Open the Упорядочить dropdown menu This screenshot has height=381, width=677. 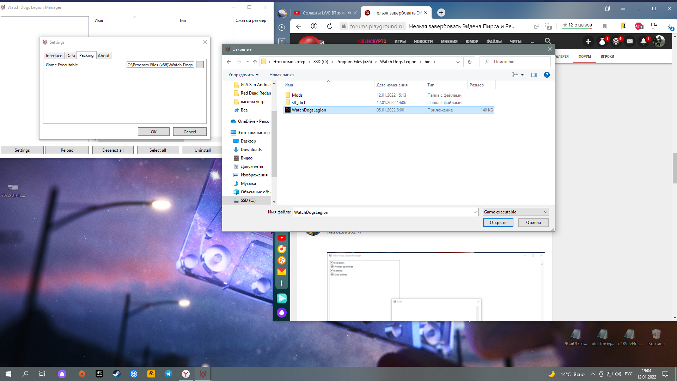(x=243, y=75)
